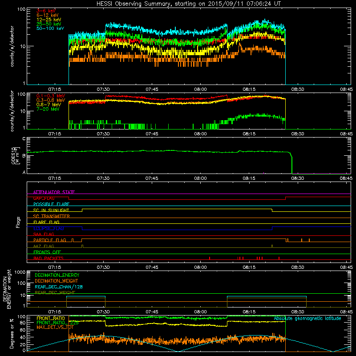
Task: Click the 08:15 tick under the MeV panel
Action: (x=249, y=134)
